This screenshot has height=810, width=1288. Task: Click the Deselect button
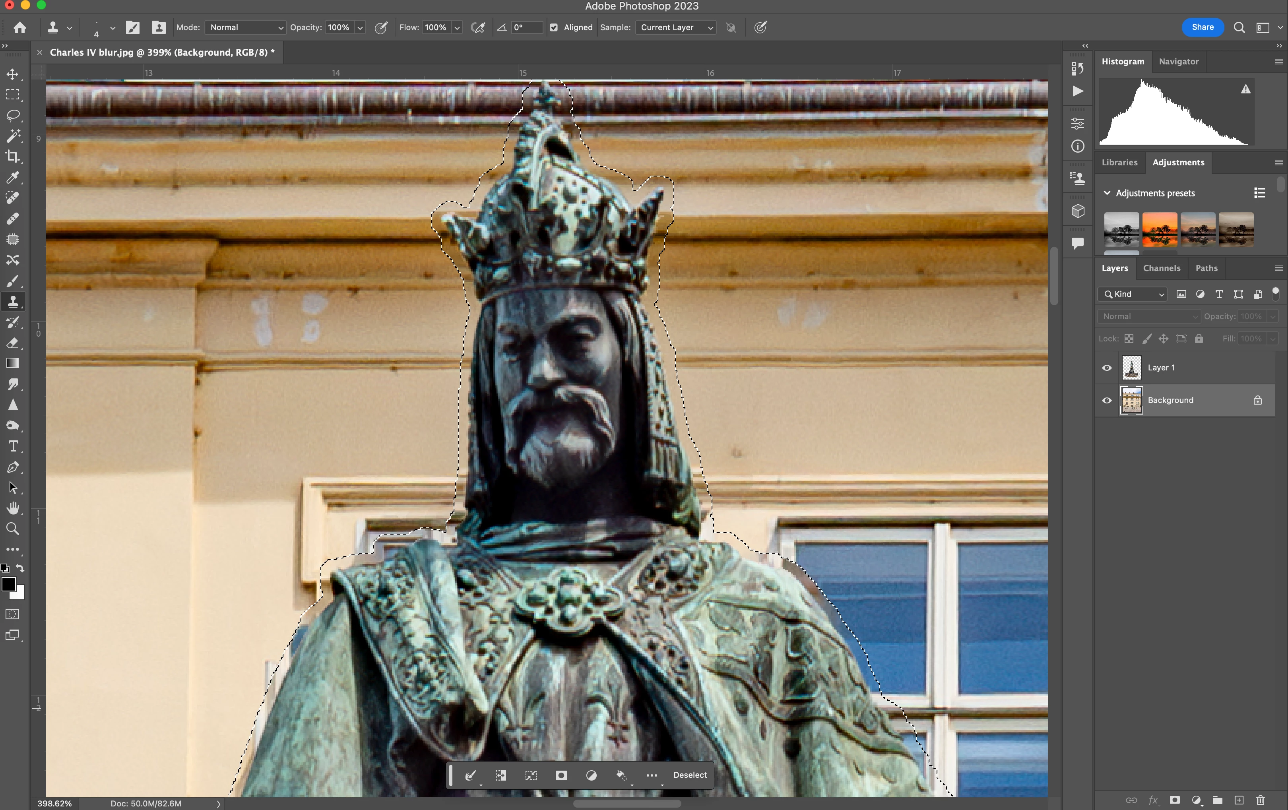click(x=689, y=775)
